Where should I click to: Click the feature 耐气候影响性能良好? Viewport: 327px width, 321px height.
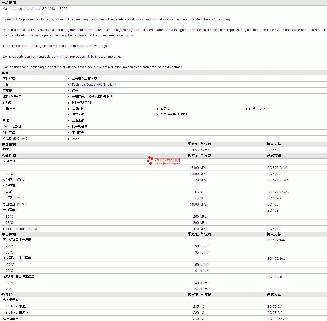[175, 114]
